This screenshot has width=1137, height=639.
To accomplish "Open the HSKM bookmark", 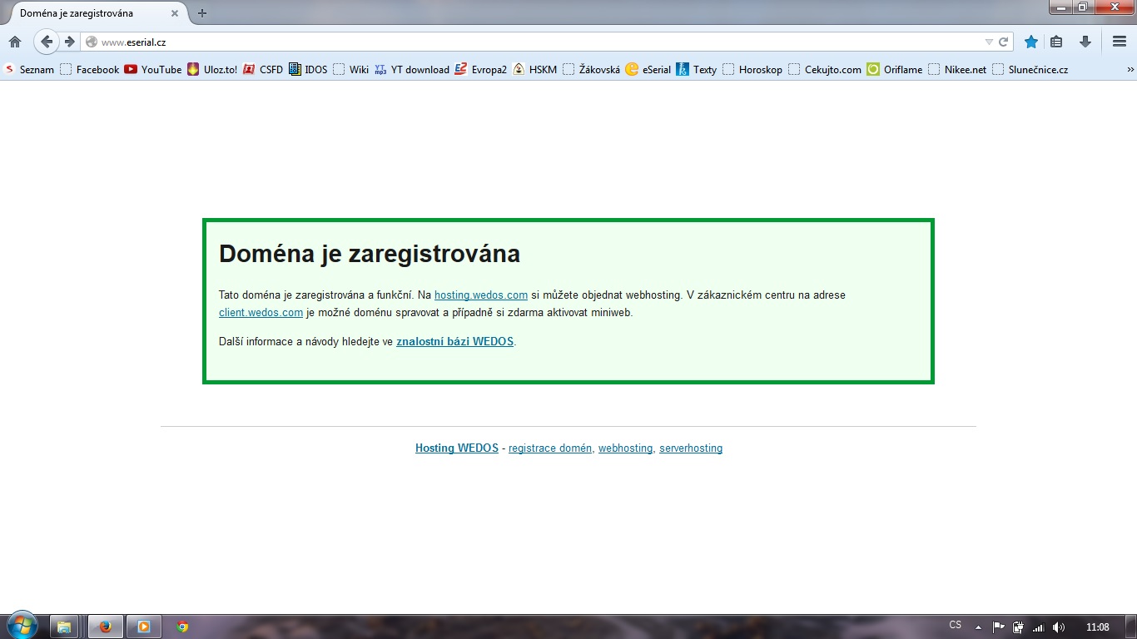I will (x=535, y=69).
